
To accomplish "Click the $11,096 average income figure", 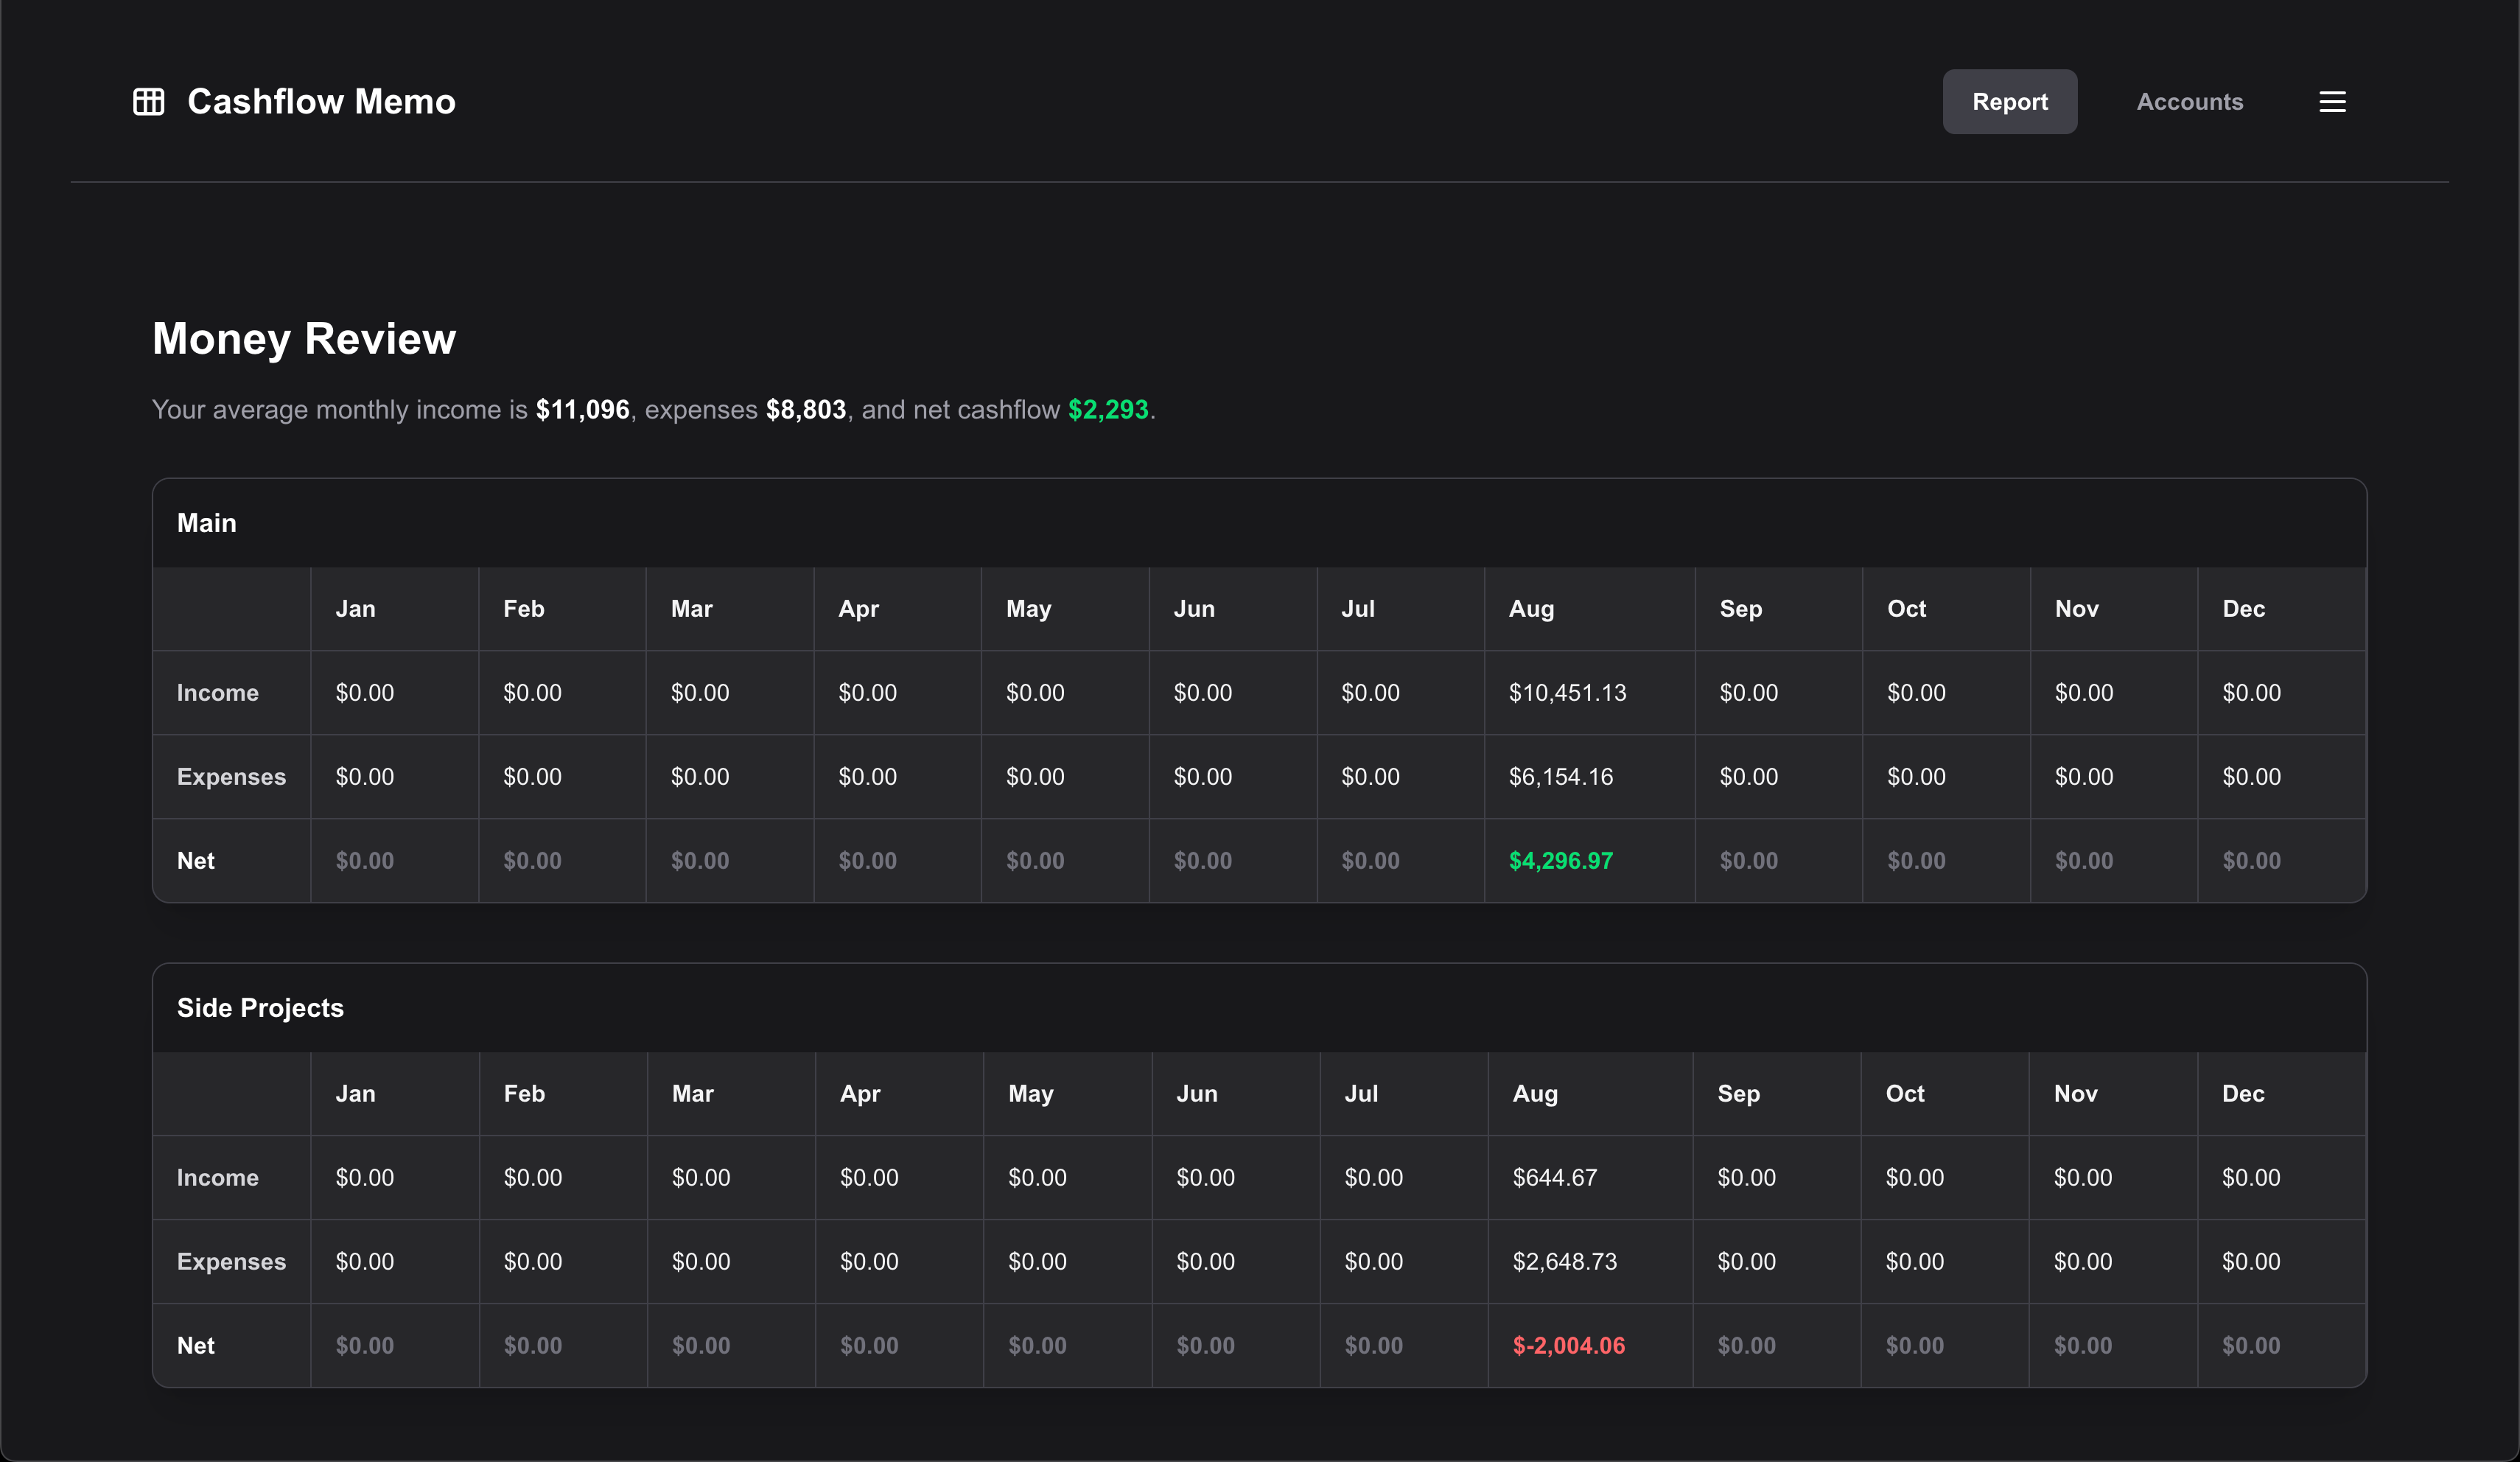I will tap(582, 410).
